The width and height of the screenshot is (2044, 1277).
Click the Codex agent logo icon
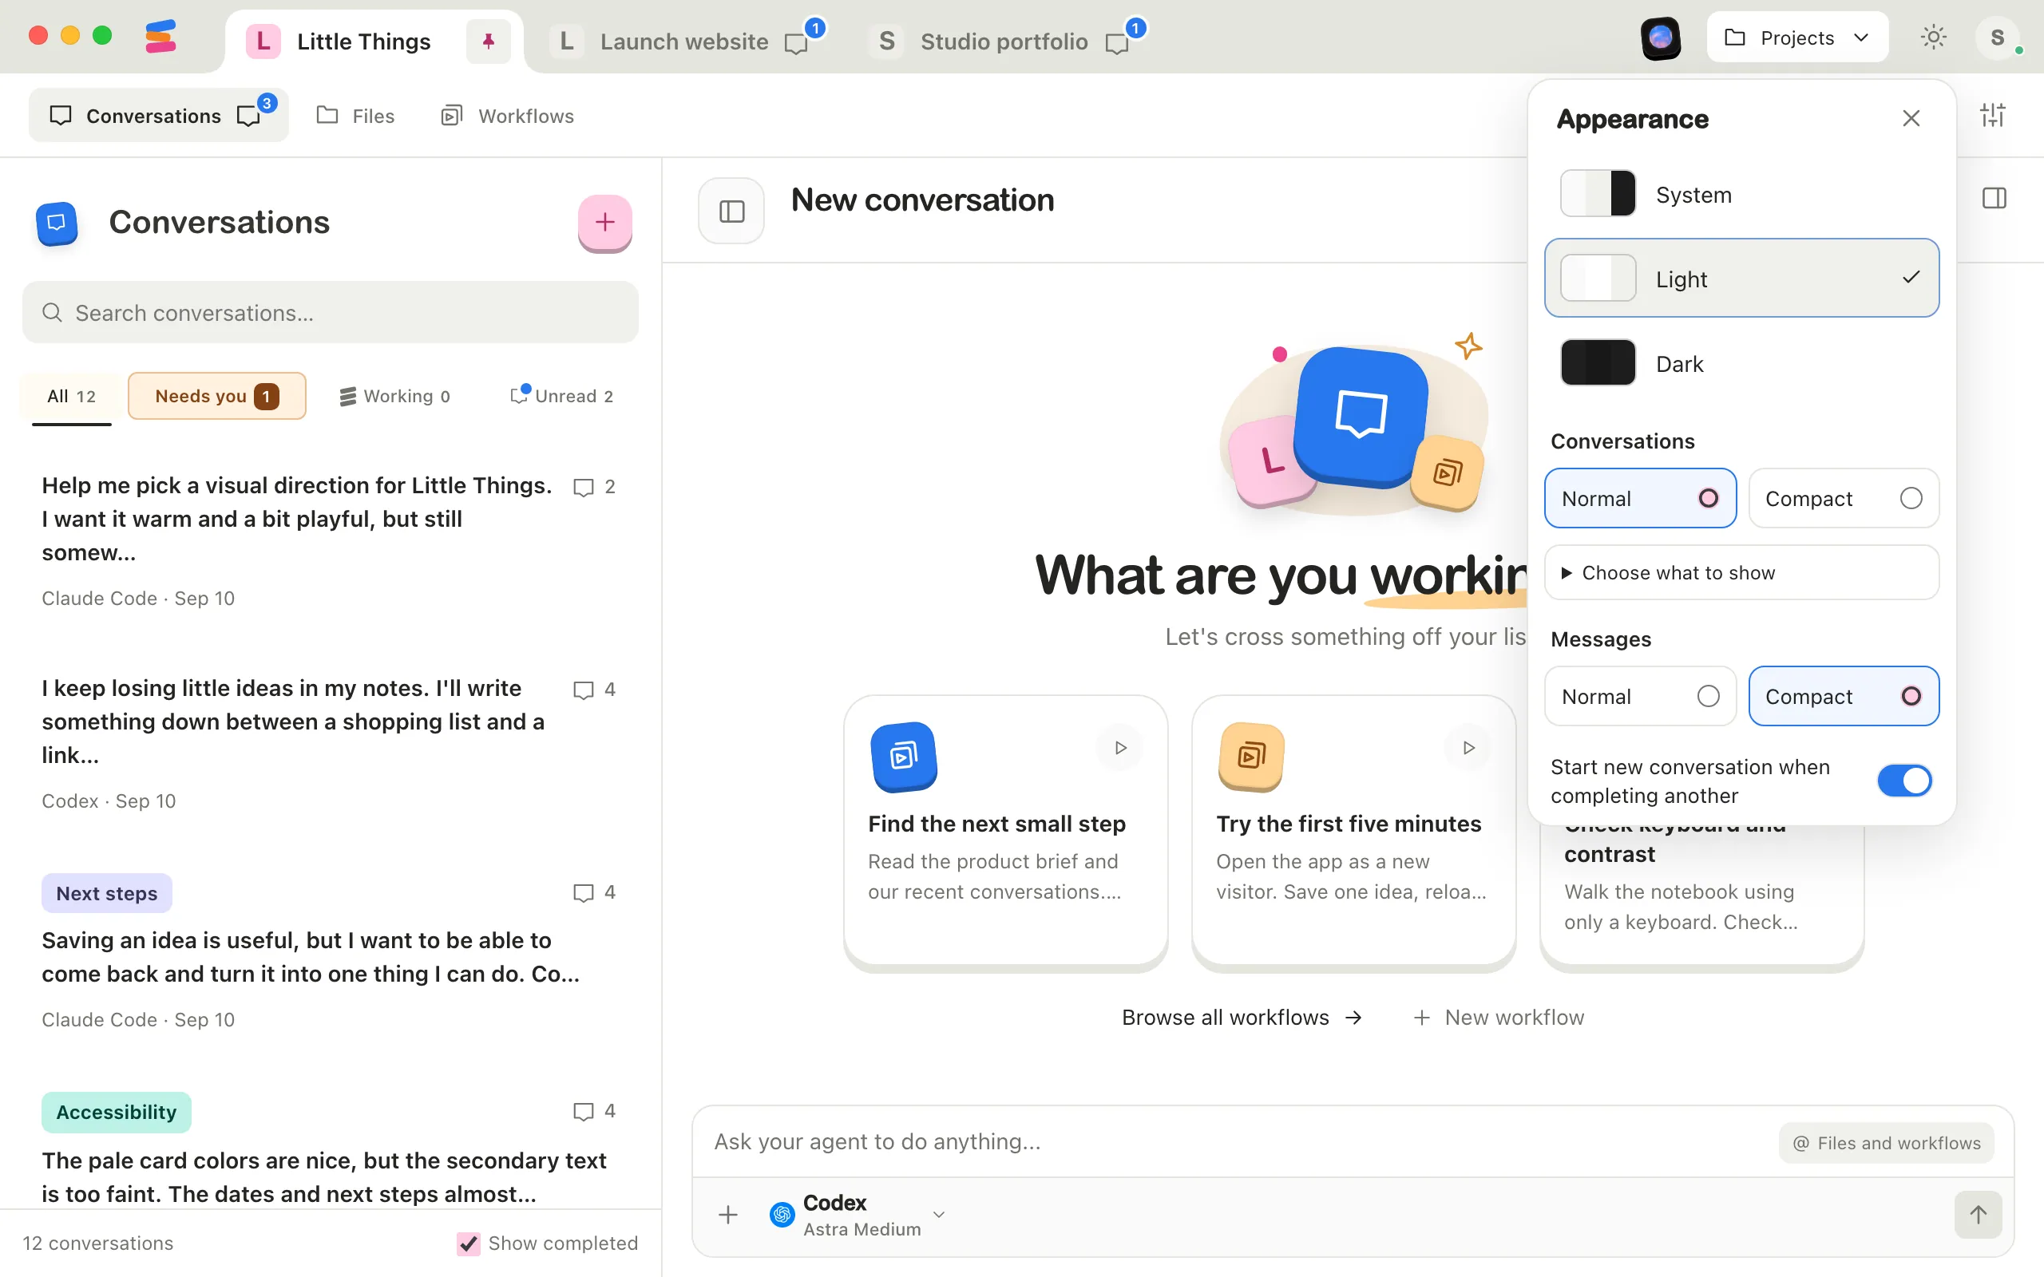point(782,1215)
